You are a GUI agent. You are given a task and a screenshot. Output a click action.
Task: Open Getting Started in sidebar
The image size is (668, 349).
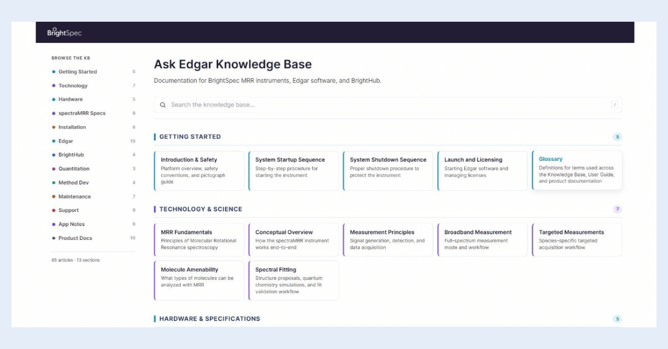(94, 72)
